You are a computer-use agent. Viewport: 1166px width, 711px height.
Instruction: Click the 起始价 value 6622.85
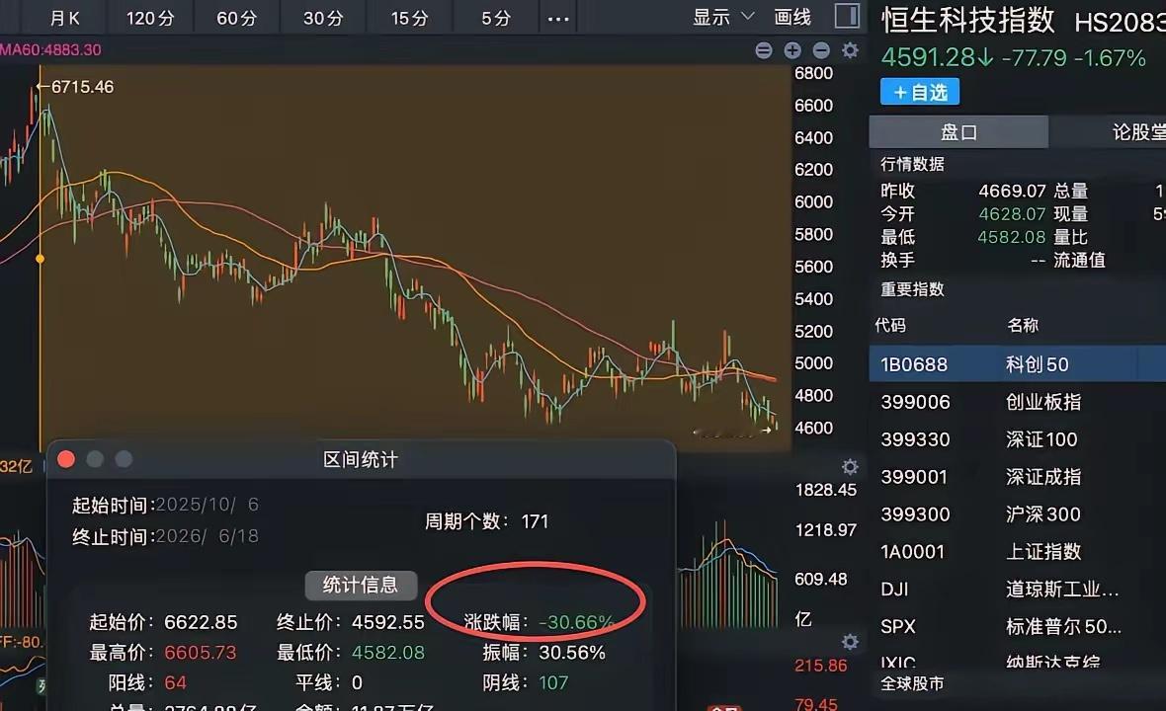click(201, 622)
